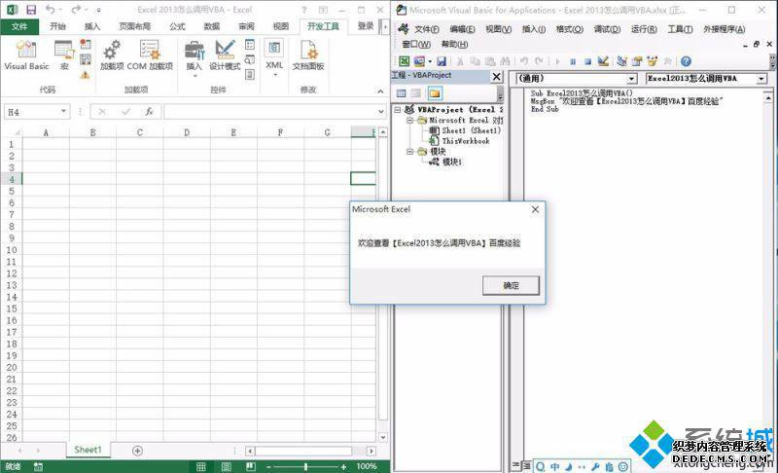This screenshot has width=778, height=473.
Task: Click into the Excel formula bar
Action: (x=270, y=112)
